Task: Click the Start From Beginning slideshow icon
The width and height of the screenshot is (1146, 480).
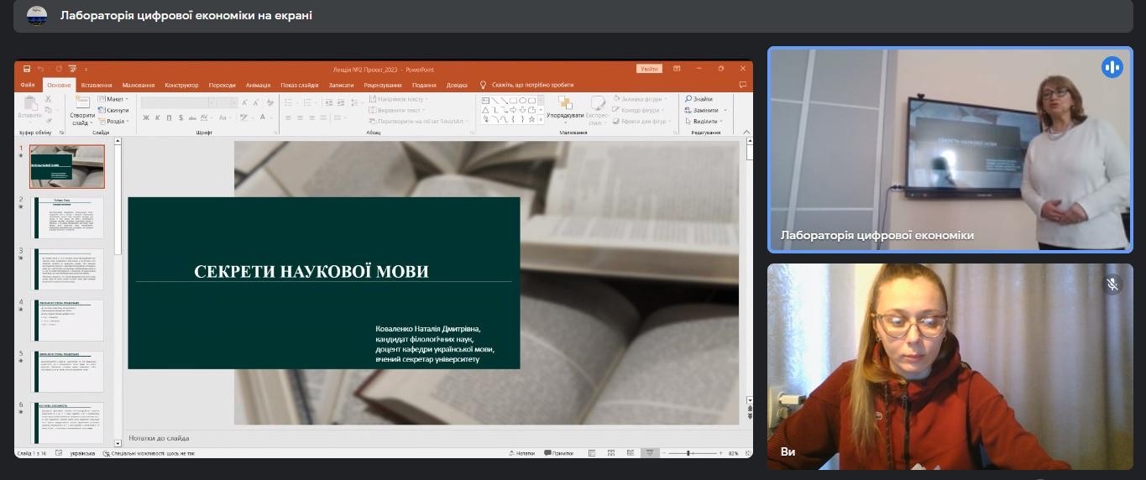Action: [x=72, y=69]
